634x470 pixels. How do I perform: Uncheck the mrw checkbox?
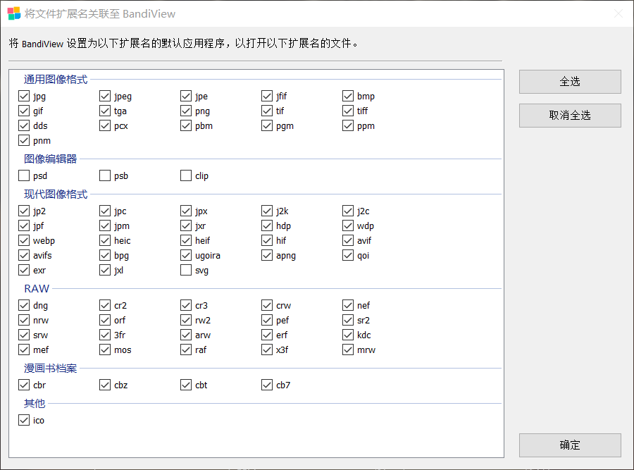(348, 350)
